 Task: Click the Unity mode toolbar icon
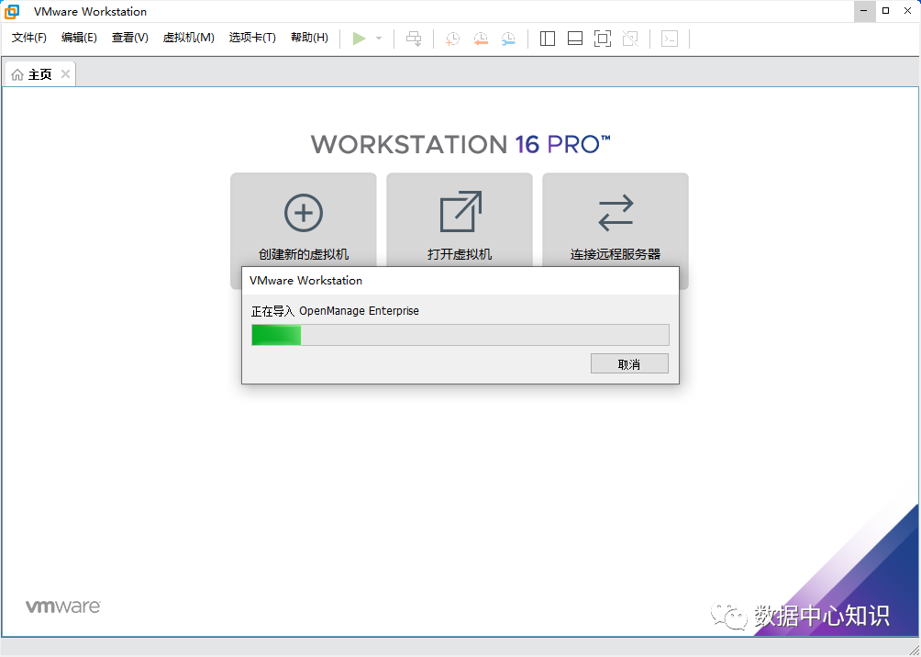[x=630, y=39]
